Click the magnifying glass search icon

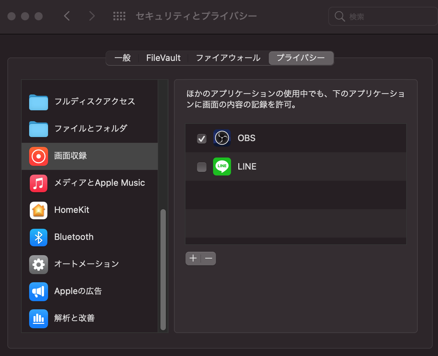coord(340,16)
